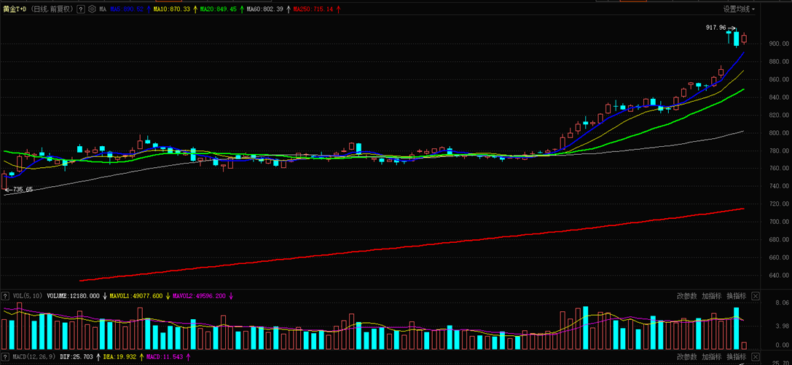Close the MACD indicator panel

click(x=756, y=357)
